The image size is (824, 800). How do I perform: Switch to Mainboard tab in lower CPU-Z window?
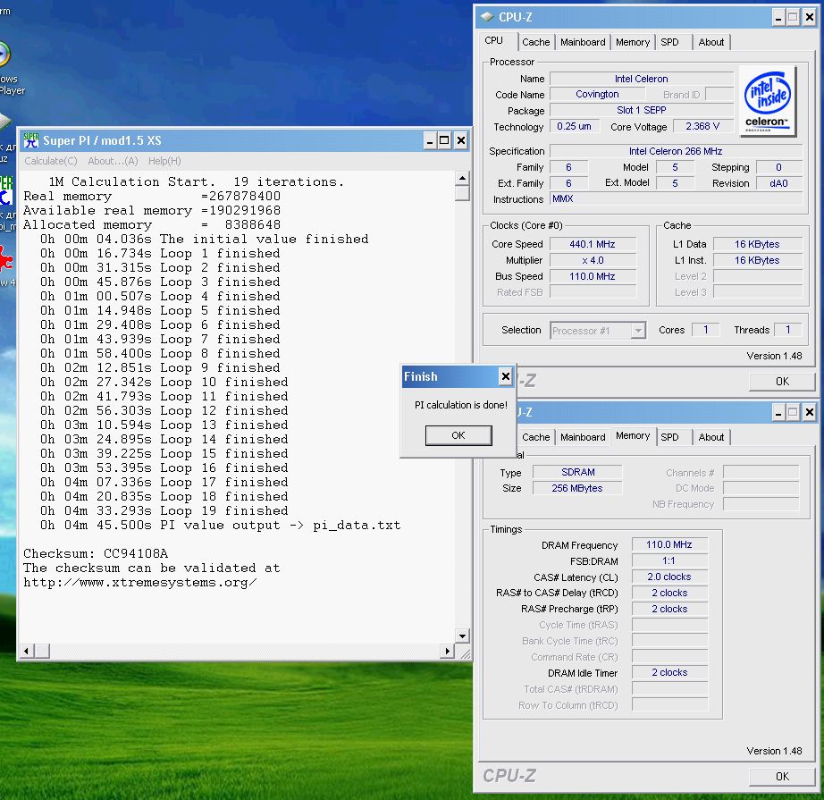tap(583, 437)
